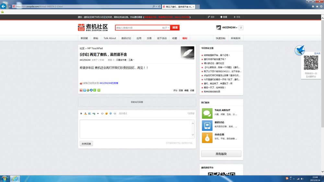Click the IE icon in taskbar
The width and height of the screenshot is (324, 182).
15,179
